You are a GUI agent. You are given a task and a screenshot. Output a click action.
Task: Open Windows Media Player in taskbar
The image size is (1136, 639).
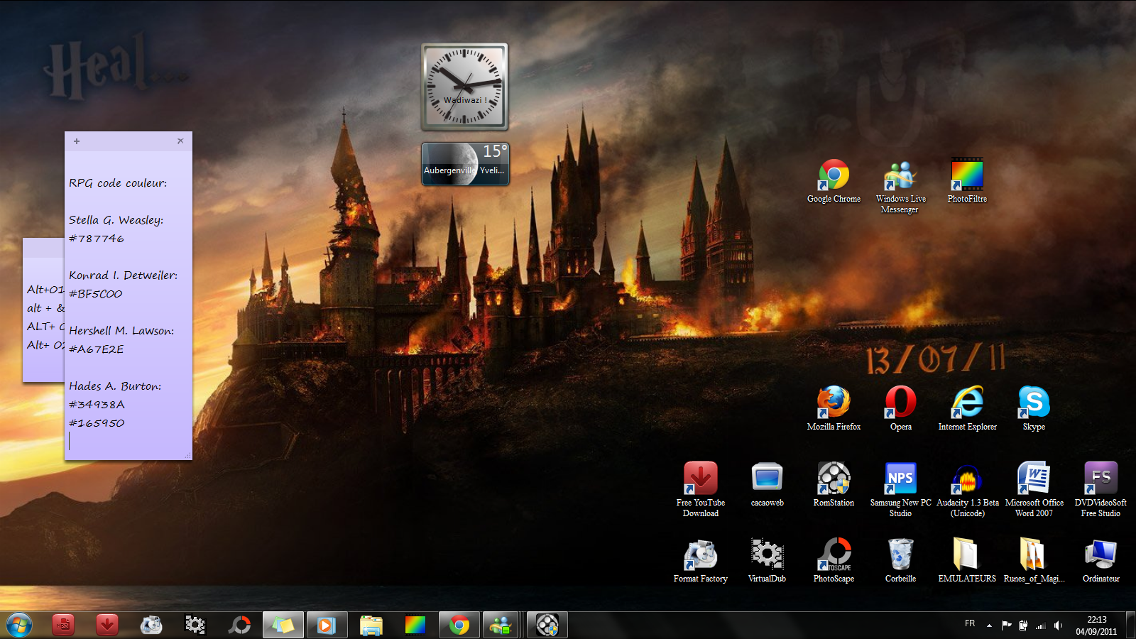(x=327, y=625)
